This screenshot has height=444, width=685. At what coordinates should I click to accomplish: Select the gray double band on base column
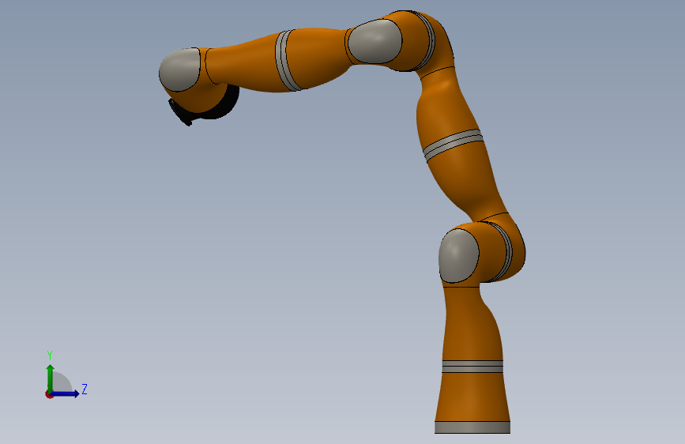(x=472, y=367)
